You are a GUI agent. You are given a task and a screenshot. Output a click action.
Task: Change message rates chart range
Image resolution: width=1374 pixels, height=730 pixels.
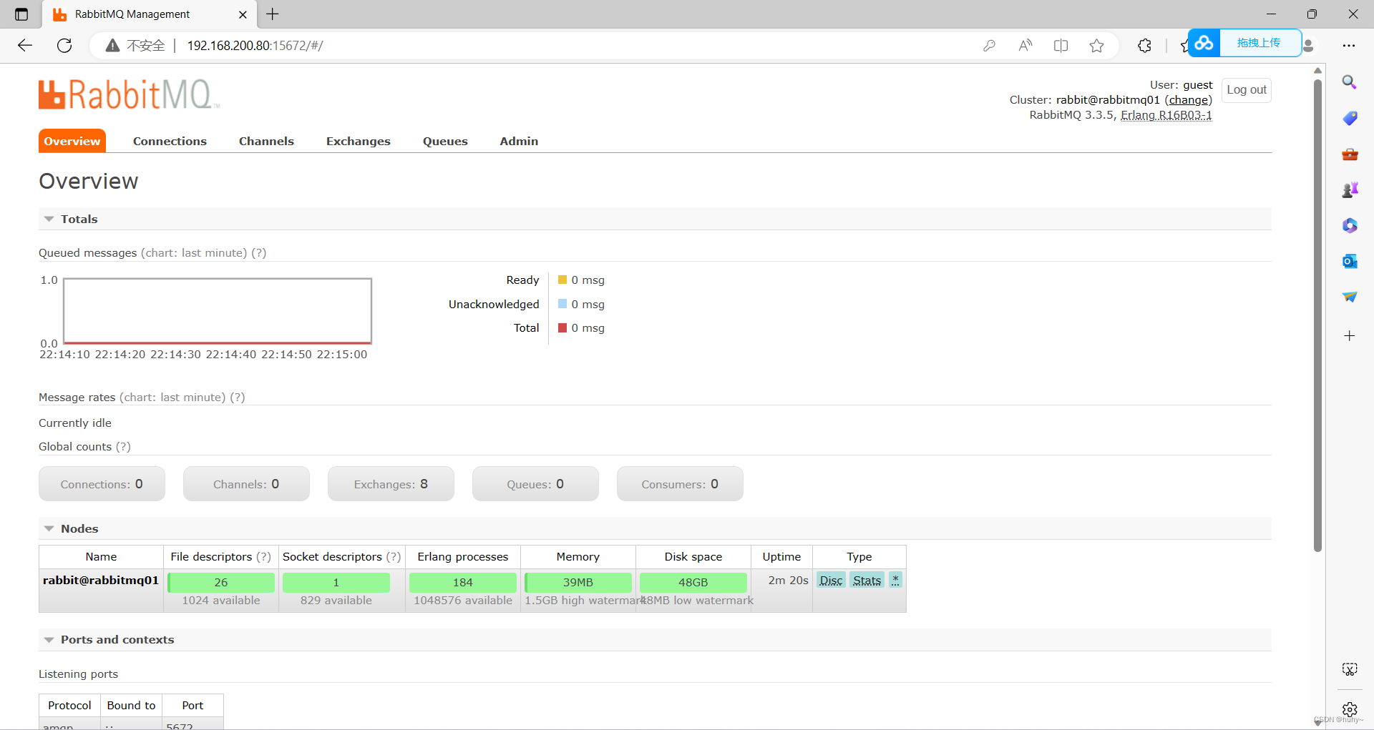172,398
